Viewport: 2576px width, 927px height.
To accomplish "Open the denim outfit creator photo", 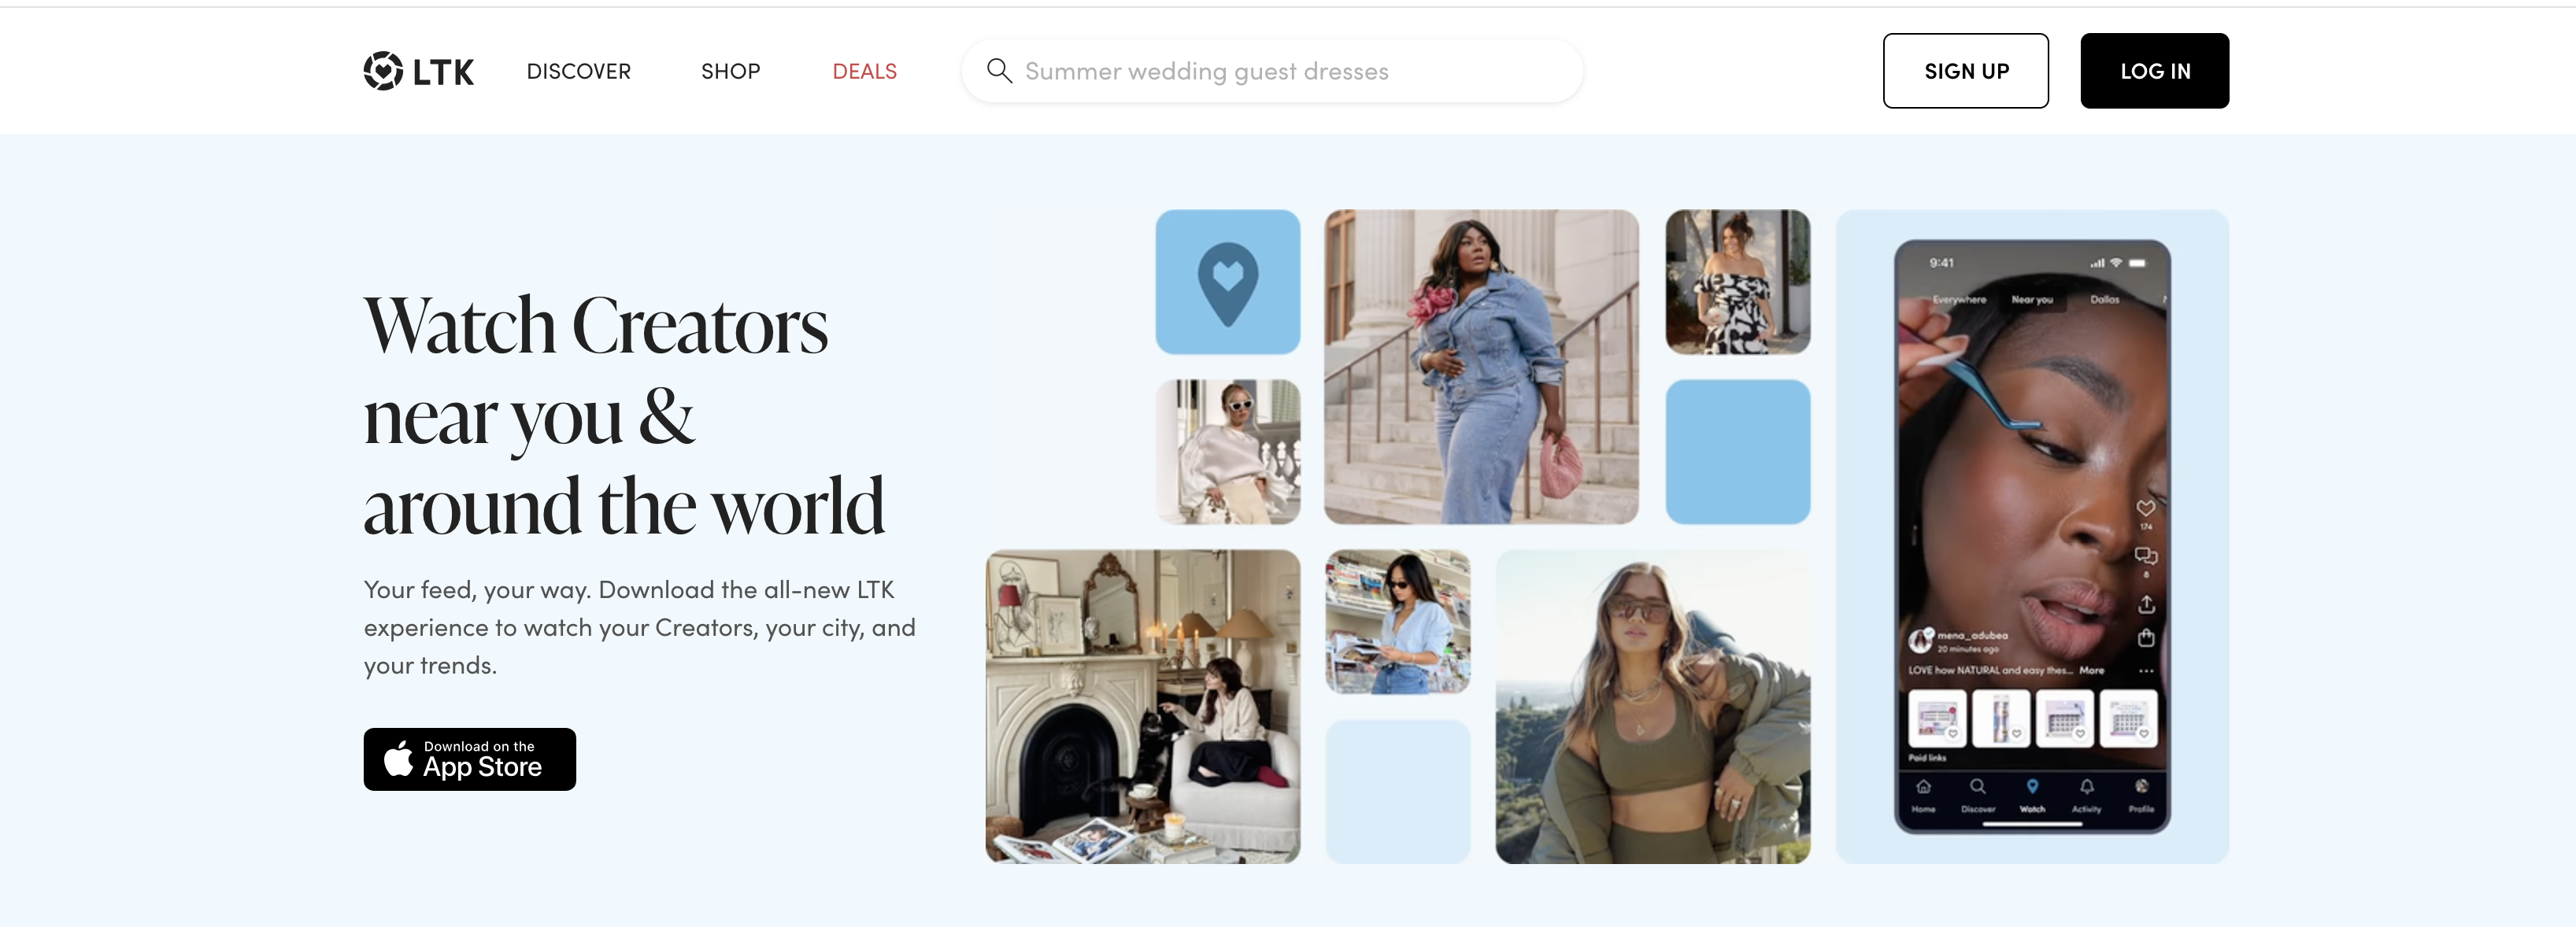I will coord(1481,366).
